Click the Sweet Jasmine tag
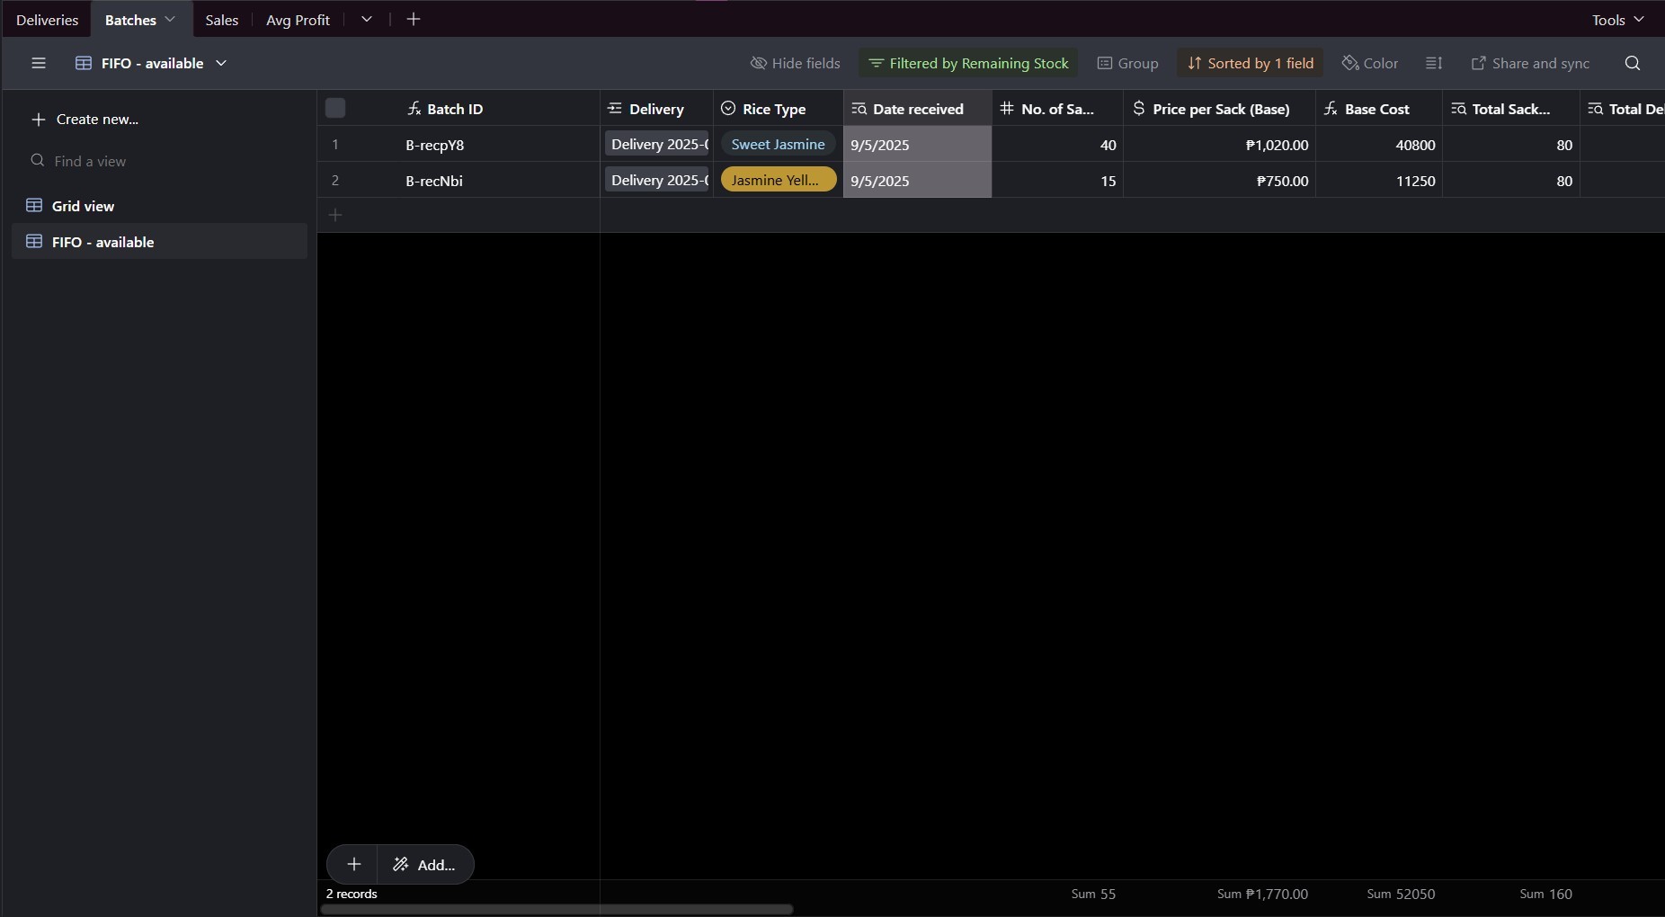This screenshot has width=1665, height=917. 779,144
